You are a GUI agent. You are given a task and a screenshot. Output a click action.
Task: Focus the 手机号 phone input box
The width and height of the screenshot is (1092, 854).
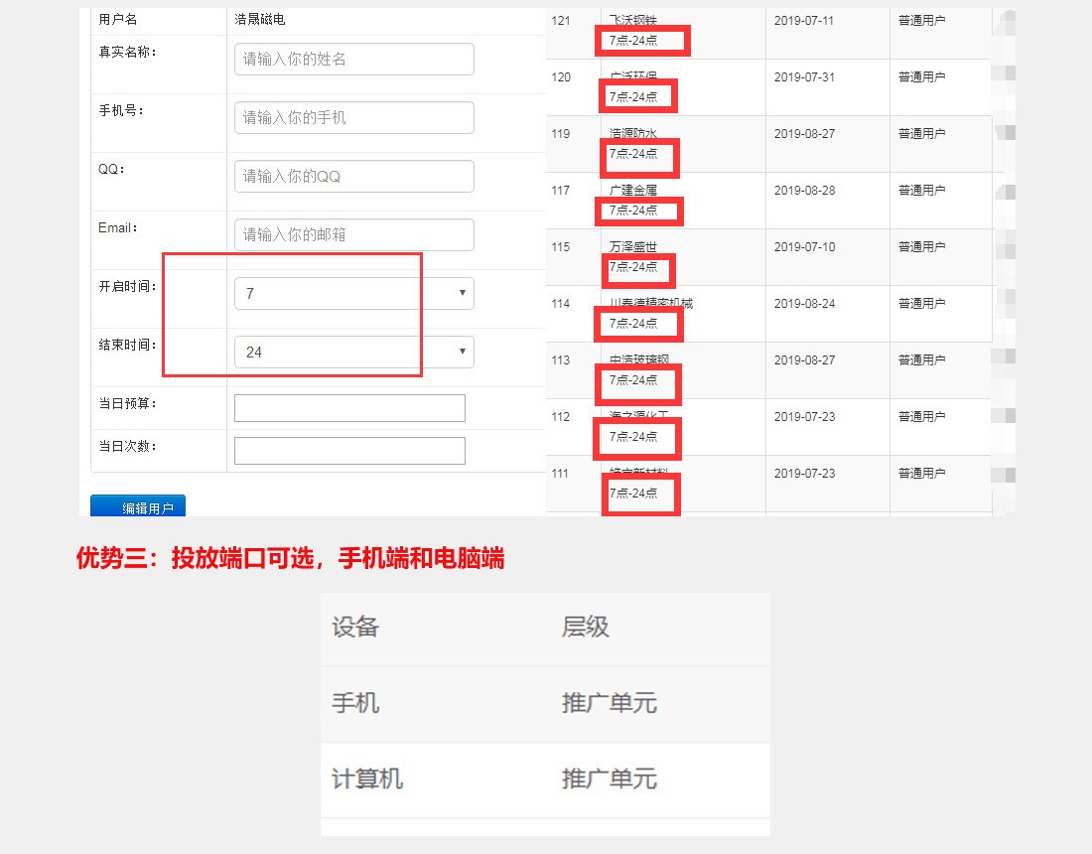click(x=353, y=118)
